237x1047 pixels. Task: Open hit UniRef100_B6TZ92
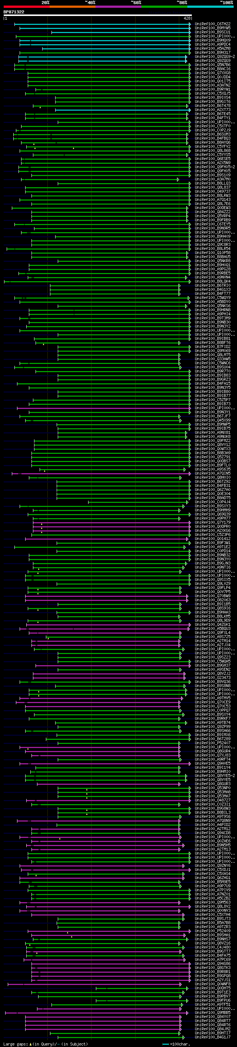pos(212,482)
